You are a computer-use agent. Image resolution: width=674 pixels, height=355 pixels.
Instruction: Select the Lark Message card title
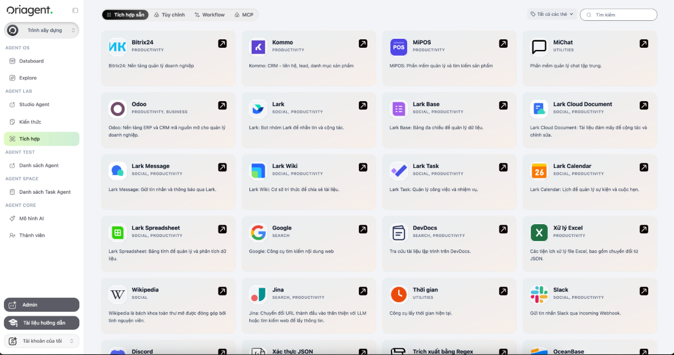pyautogui.click(x=151, y=166)
